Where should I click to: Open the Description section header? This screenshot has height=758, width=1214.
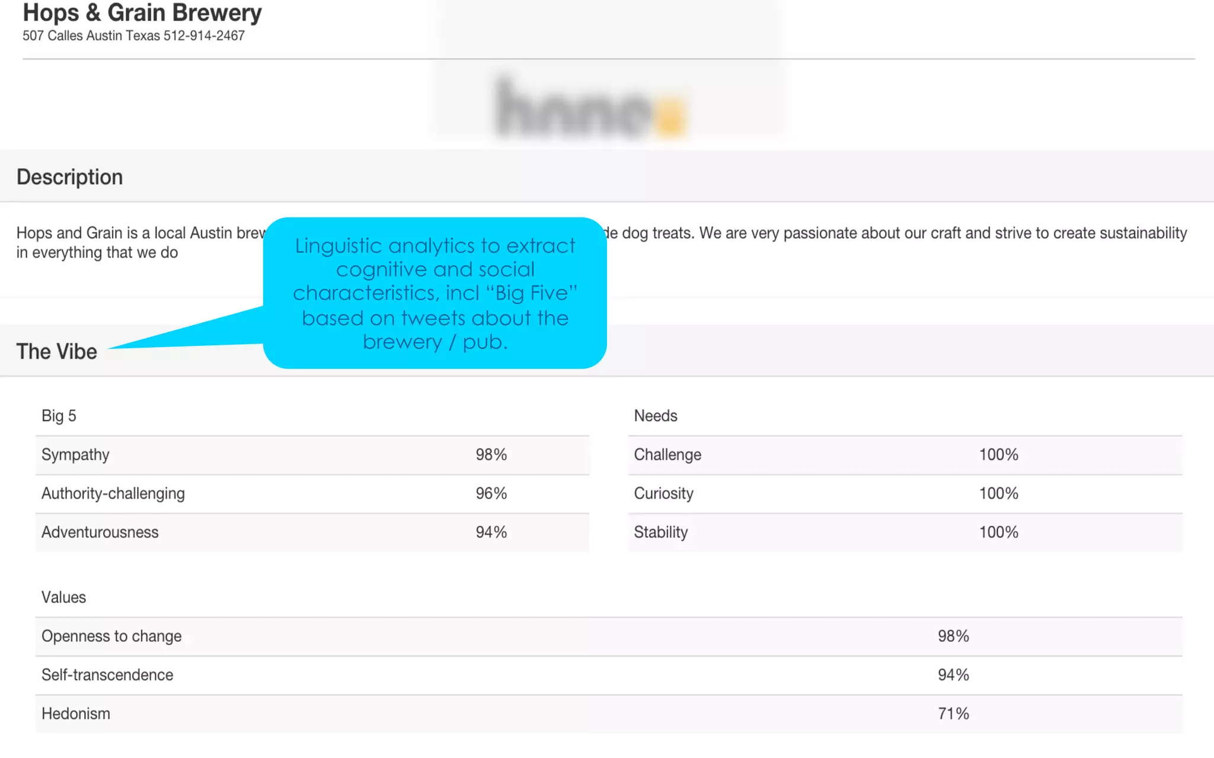click(x=607, y=176)
